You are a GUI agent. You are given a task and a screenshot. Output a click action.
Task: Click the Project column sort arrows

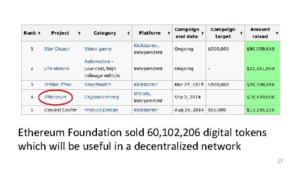[79, 33]
